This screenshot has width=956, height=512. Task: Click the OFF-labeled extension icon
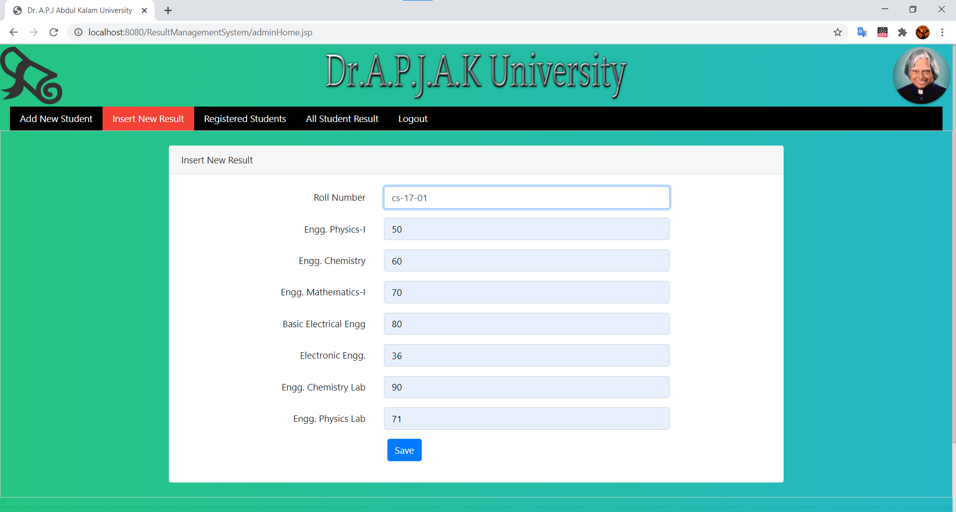click(882, 32)
